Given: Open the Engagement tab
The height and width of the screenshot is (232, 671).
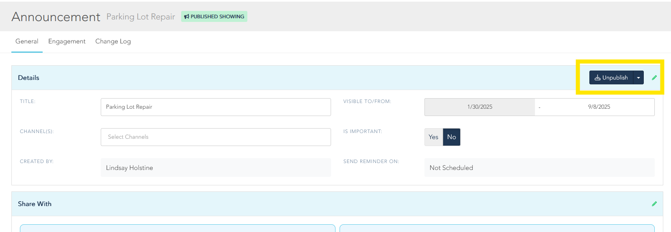Looking at the screenshot, I should pyautogui.click(x=67, y=41).
